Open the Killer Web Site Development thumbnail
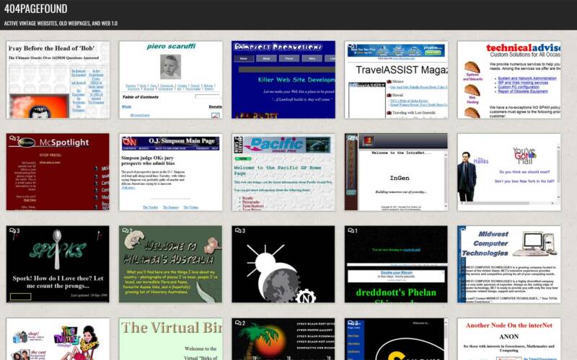This screenshot has height=360, width=577. click(283, 79)
